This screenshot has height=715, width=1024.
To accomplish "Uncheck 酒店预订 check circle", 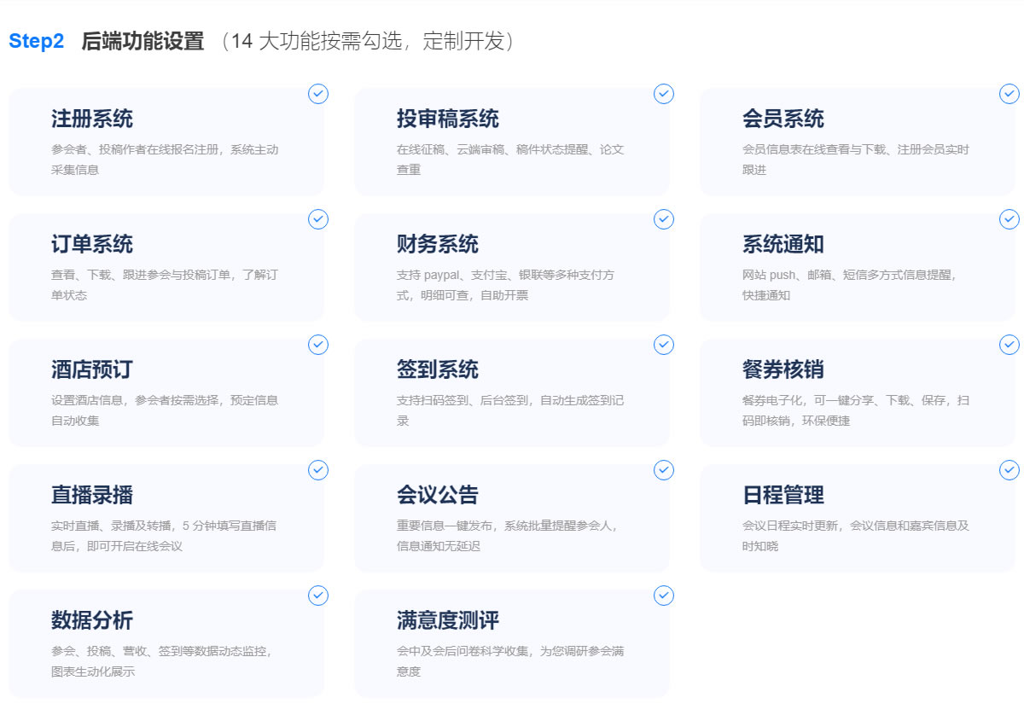I will [318, 345].
